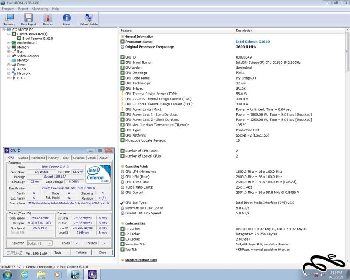
Task: Click the CPU-Z taskbar icon
Action: tap(91, 274)
